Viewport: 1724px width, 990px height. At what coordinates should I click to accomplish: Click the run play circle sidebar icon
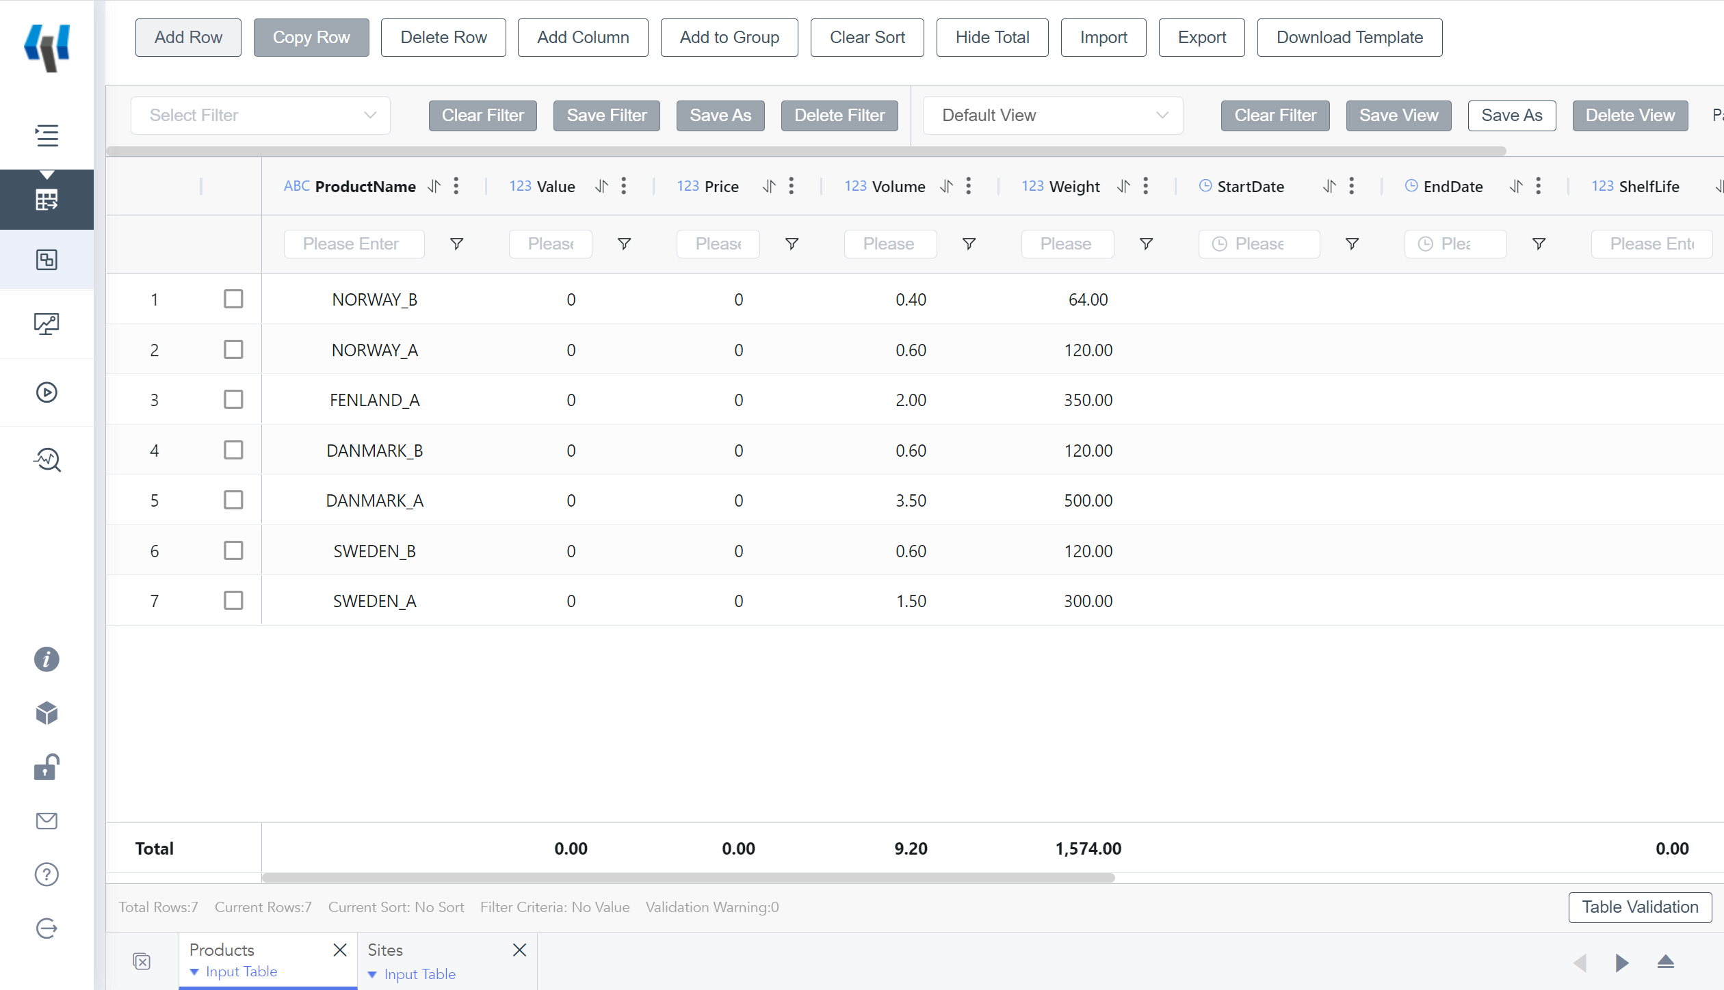coord(47,392)
